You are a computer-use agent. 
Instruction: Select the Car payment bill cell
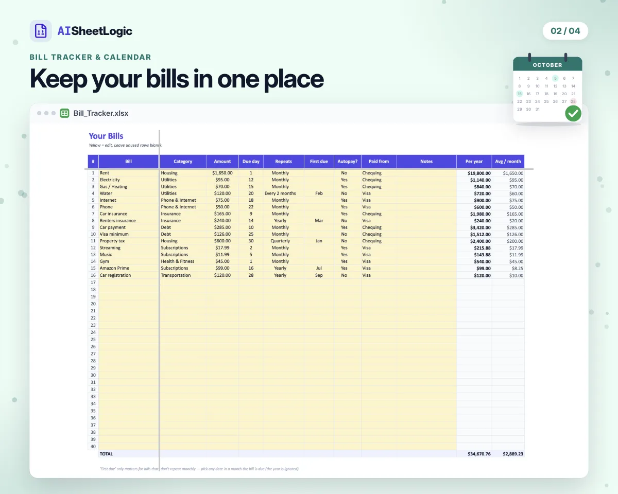click(128, 227)
